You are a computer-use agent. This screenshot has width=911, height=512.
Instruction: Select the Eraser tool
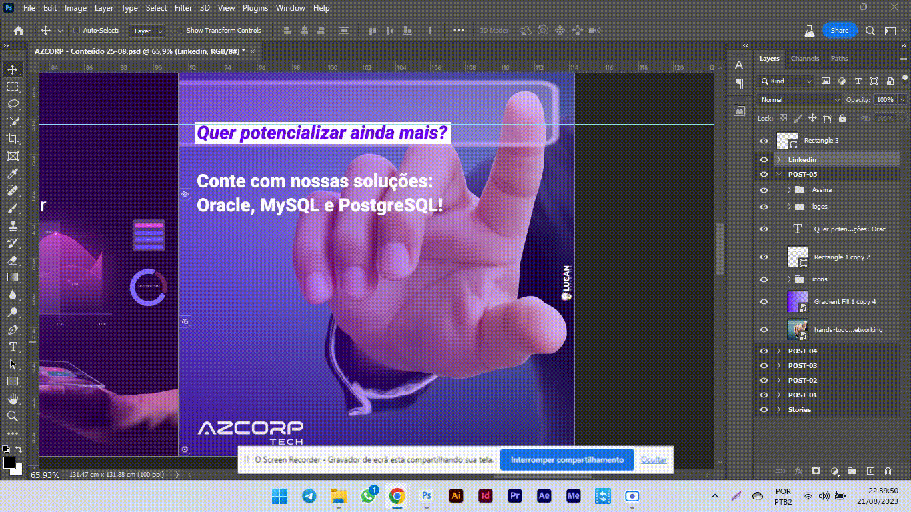coord(12,260)
